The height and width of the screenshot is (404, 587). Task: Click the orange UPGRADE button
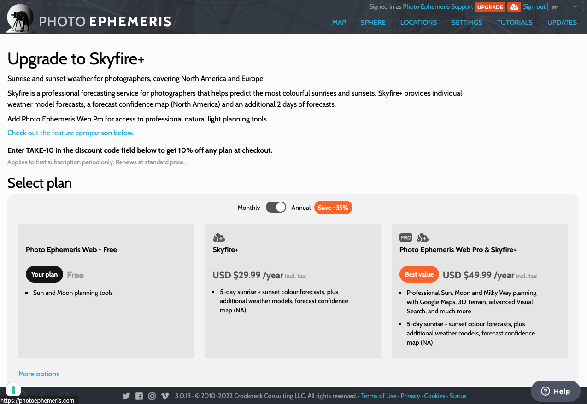point(490,7)
